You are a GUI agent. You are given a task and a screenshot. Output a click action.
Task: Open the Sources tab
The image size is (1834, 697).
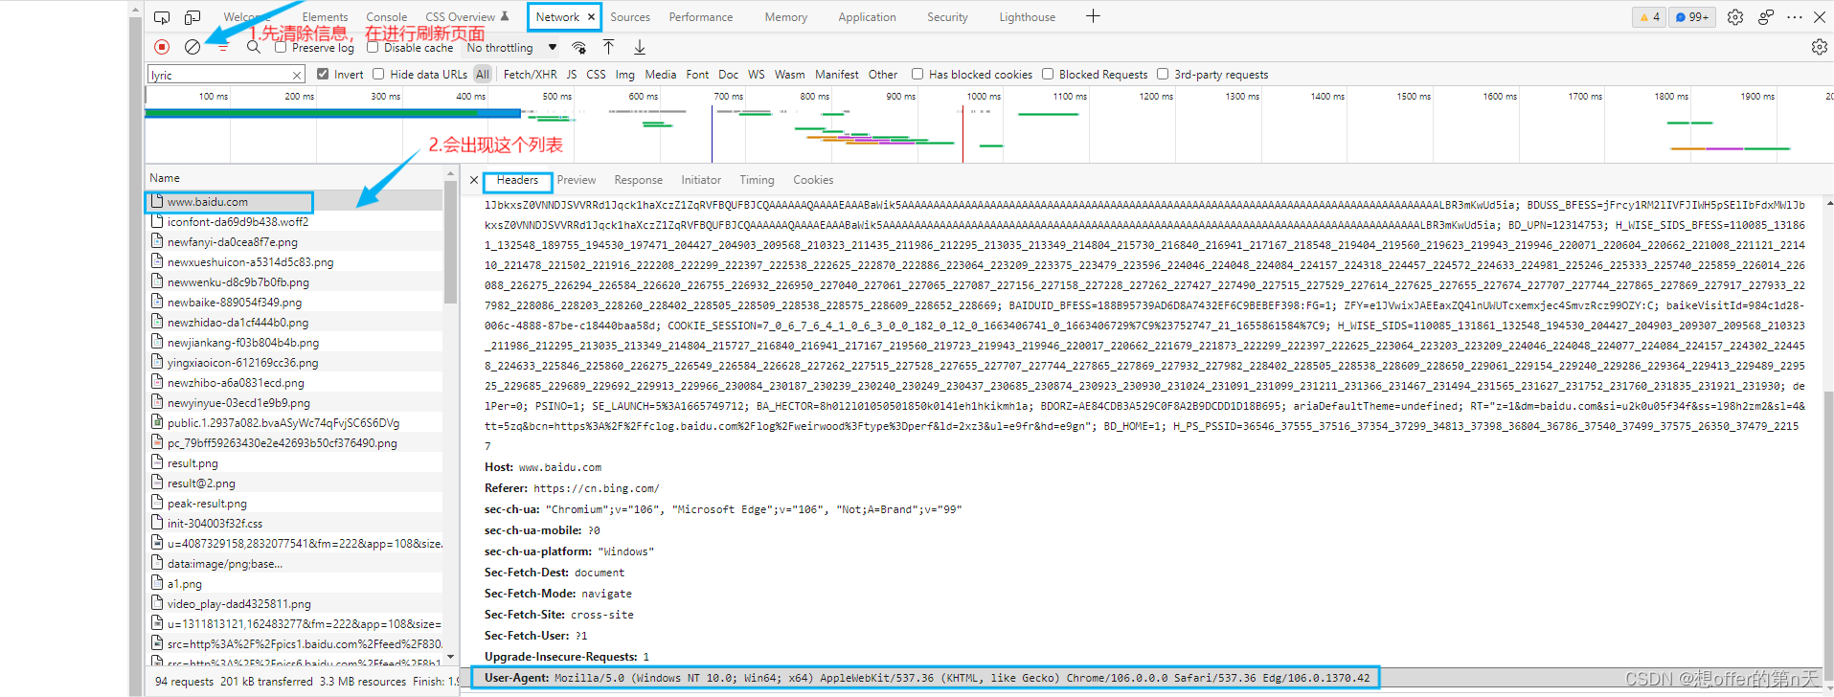coord(630,17)
